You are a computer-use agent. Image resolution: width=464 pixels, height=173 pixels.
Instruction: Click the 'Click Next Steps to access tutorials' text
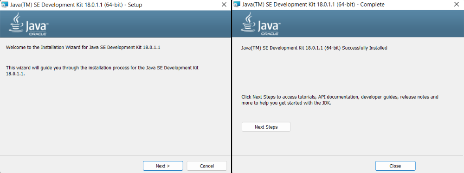coord(340,100)
